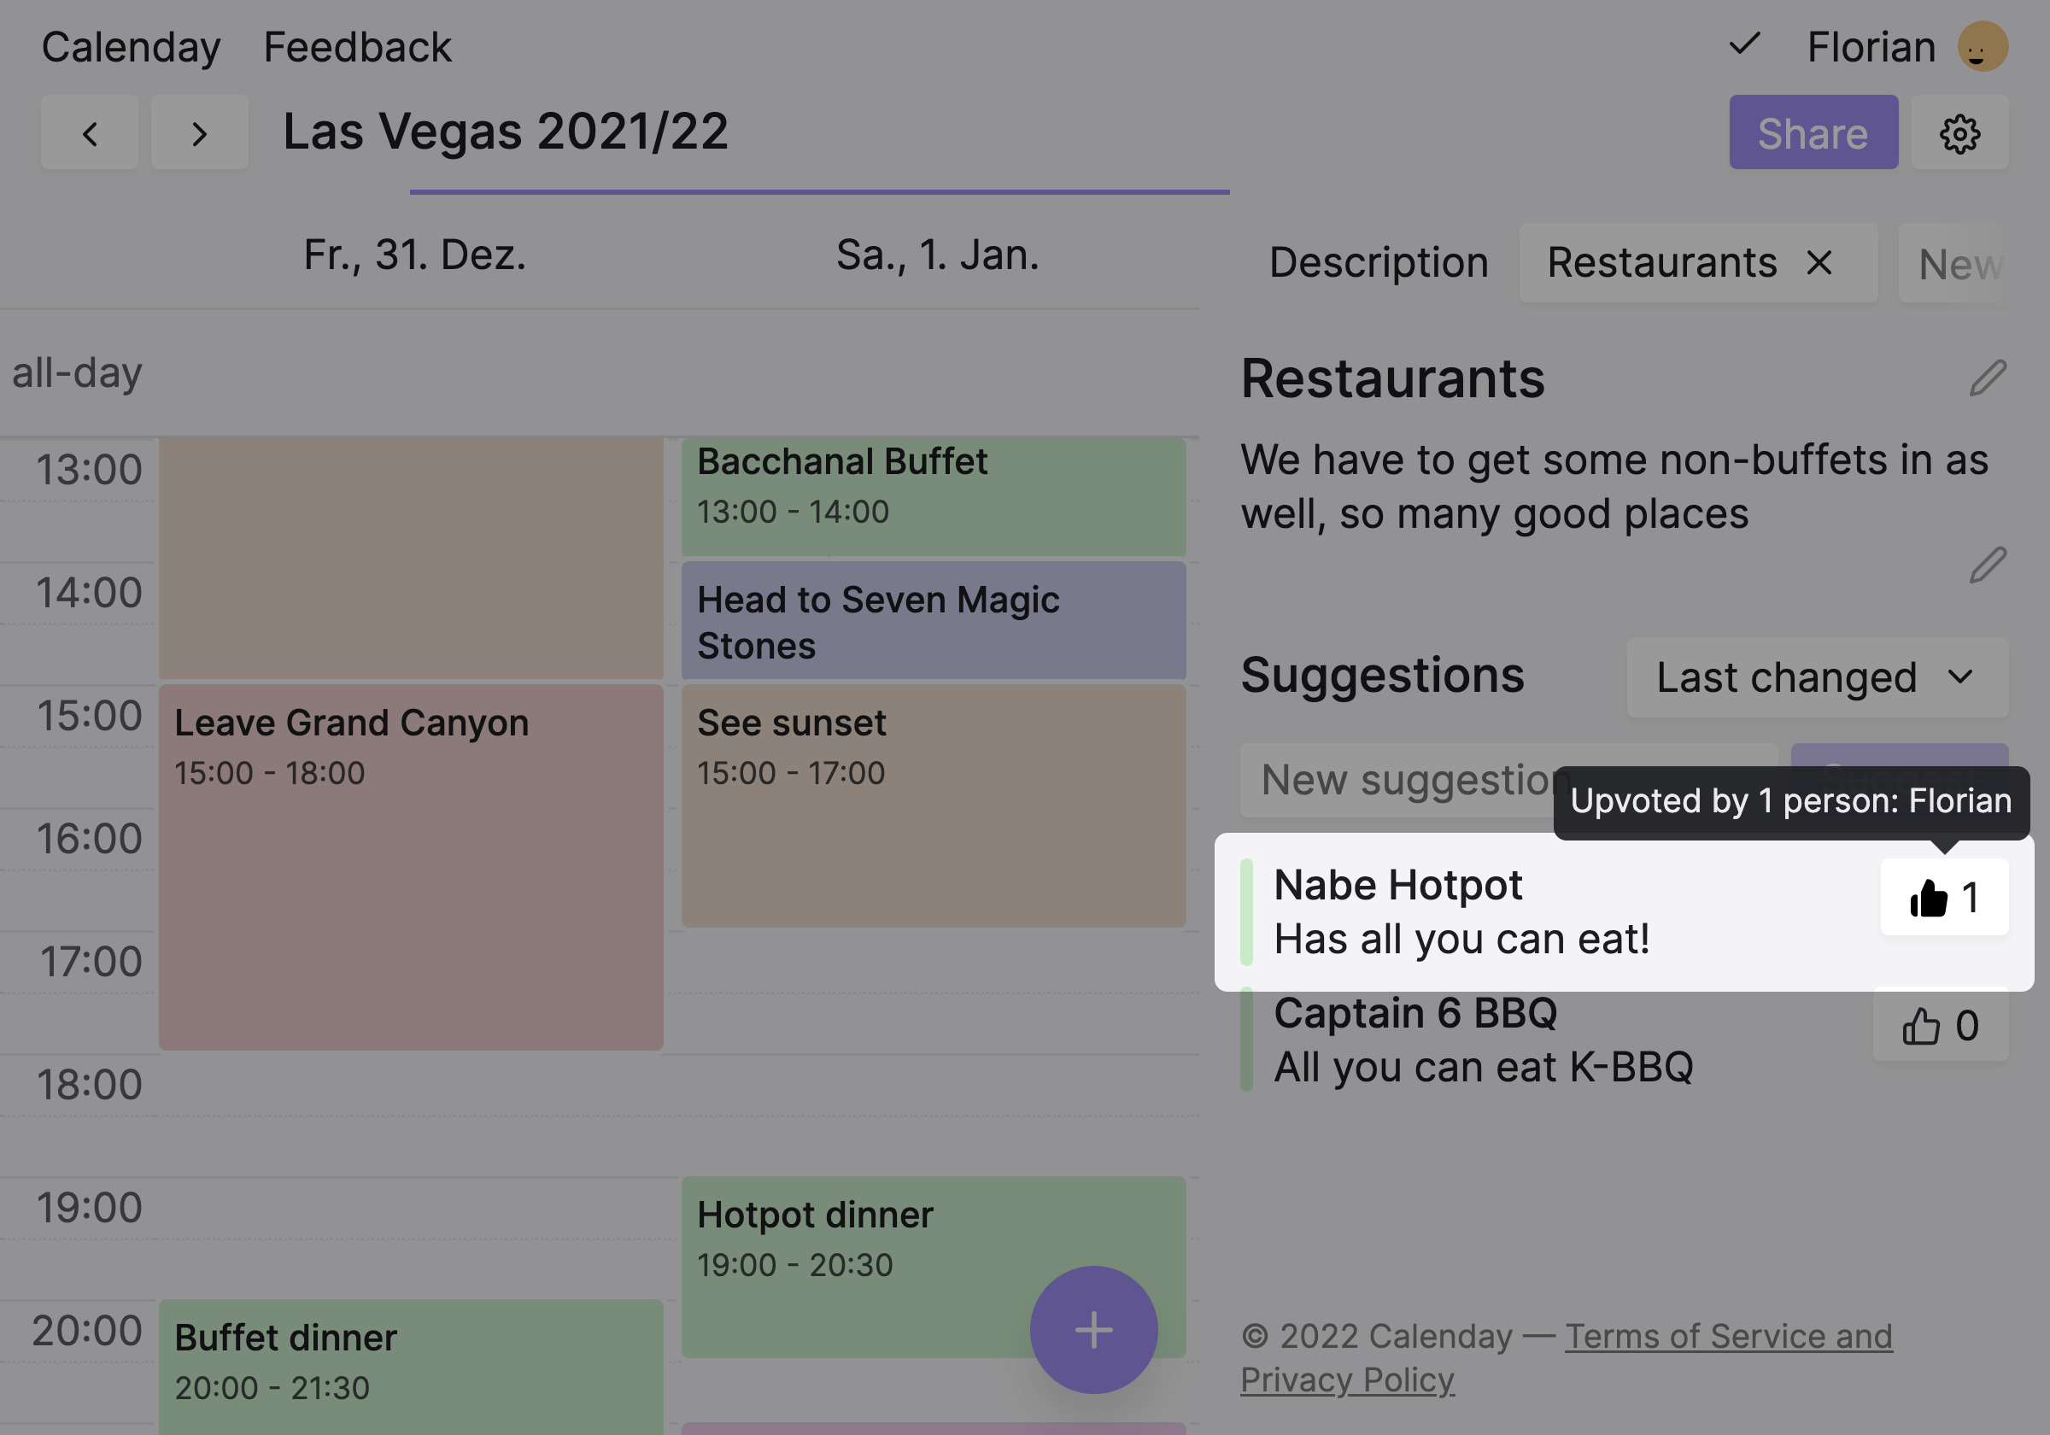Open the Last changed sort dropdown
2050x1435 pixels.
tap(1816, 676)
